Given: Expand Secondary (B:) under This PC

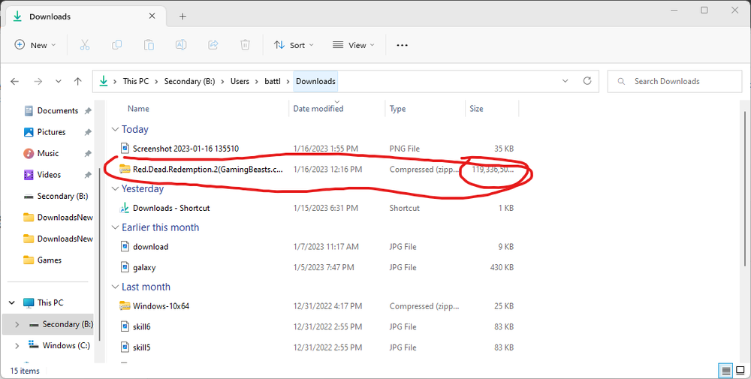Looking at the screenshot, I should coord(17,324).
